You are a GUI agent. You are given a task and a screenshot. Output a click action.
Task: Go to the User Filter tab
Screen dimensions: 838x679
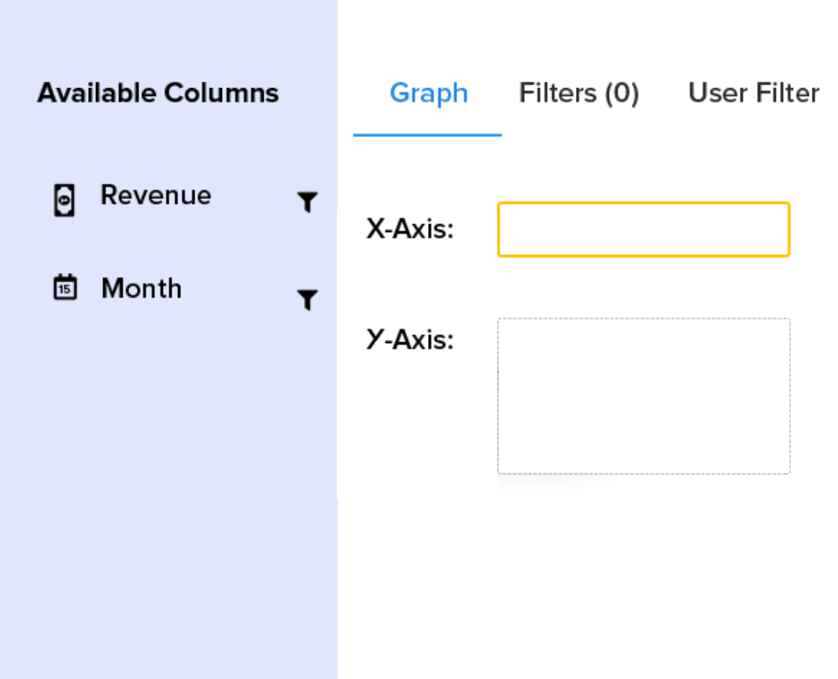coord(753,94)
